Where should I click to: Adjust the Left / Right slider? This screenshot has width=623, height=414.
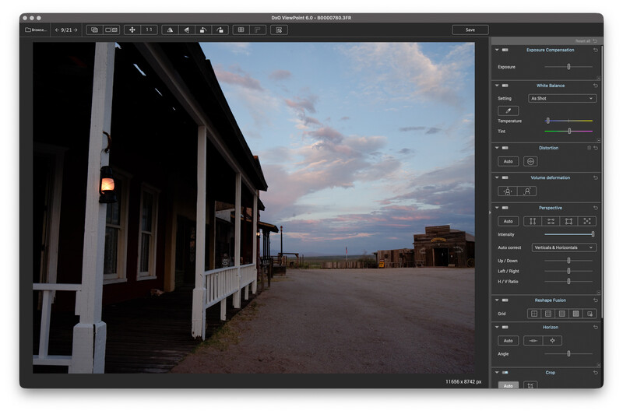[568, 271]
